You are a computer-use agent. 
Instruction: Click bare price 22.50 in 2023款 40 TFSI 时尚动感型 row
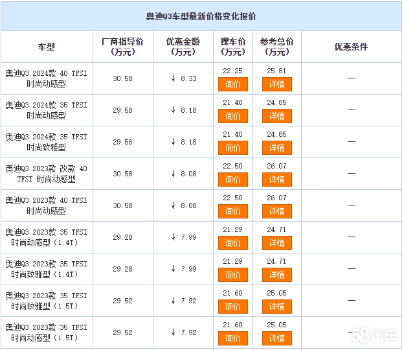(x=232, y=198)
